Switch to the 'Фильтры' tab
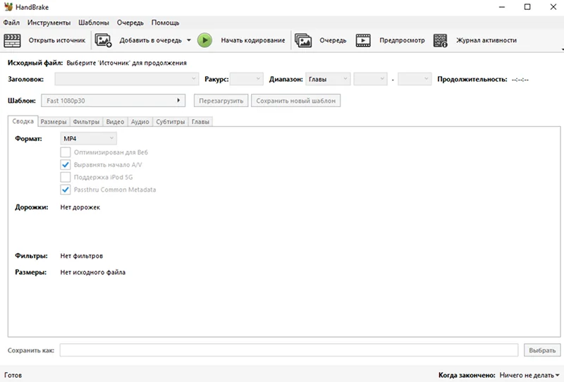 coord(86,122)
